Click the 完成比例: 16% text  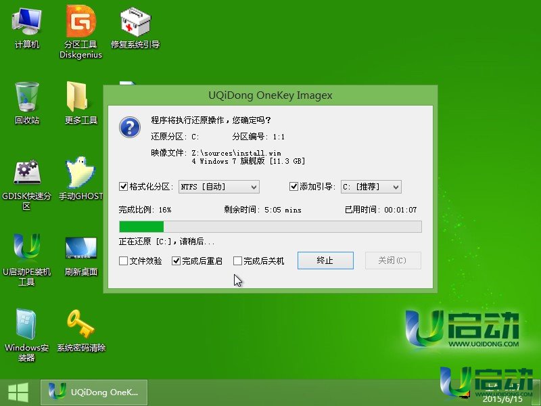(x=145, y=210)
